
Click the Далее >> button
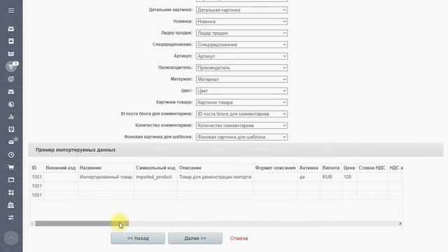(195, 238)
